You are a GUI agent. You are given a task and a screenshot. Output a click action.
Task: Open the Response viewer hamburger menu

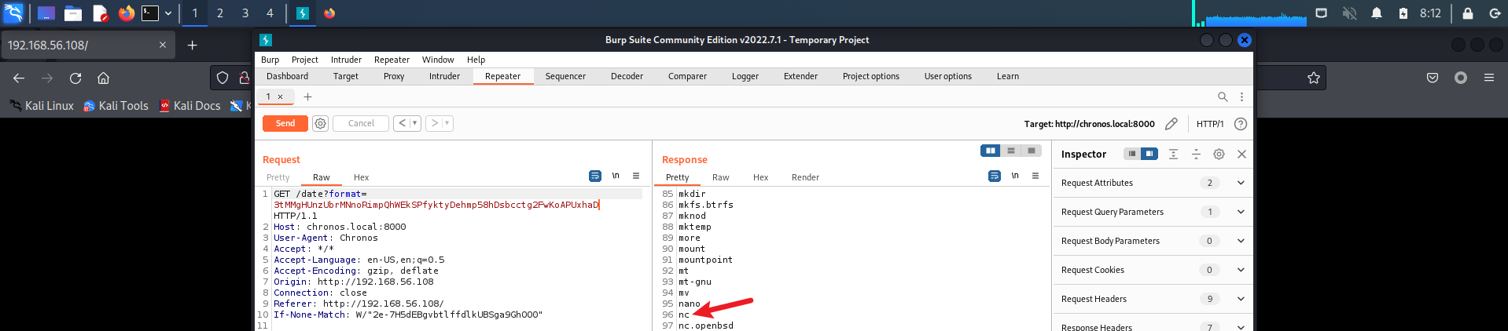pos(1035,176)
